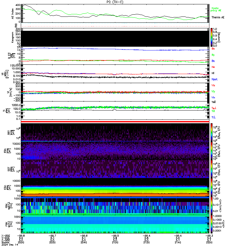
Task: Click the Vix velocity legend label
Action: tap(213, 97)
